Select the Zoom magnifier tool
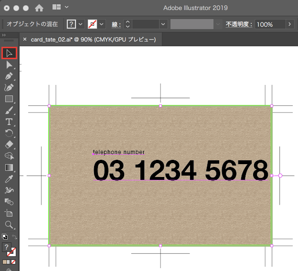The height and width of the screenshot is (271, 298). pos(9,224)
